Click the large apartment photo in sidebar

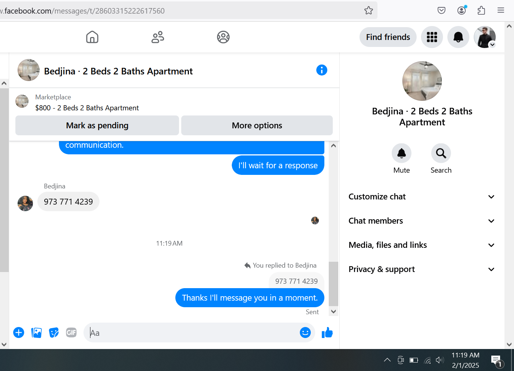coord(422,81)
